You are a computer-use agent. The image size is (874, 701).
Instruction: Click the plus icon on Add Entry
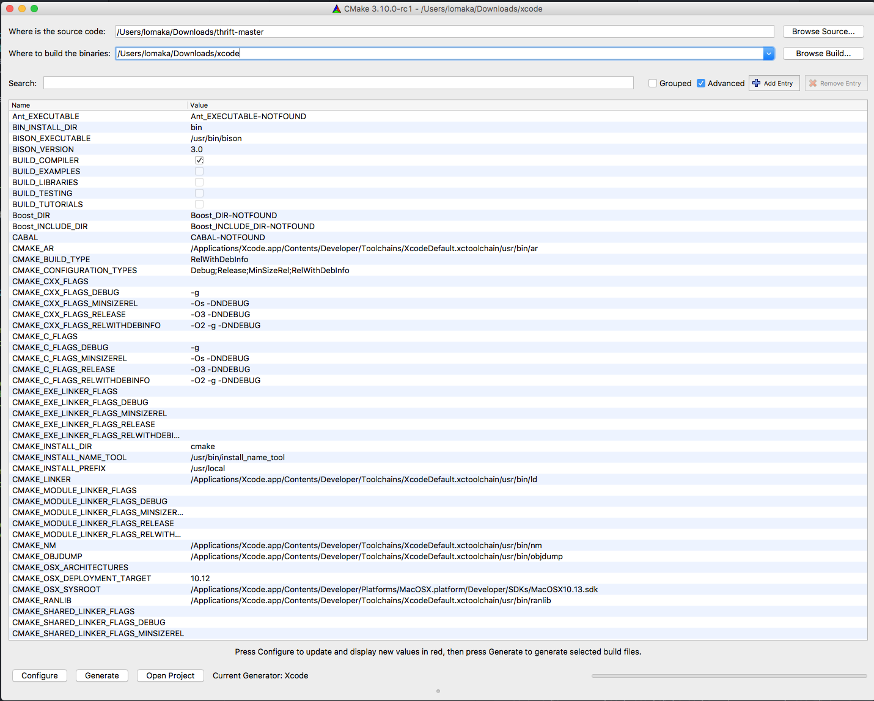coord(757,83)
